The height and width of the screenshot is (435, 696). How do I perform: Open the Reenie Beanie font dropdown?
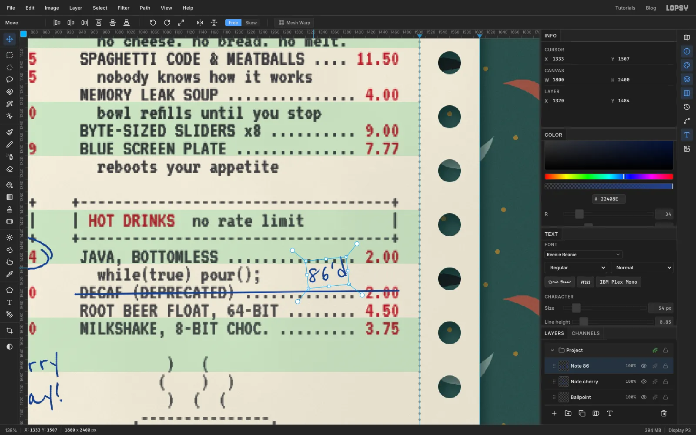[x=584, y=254]
